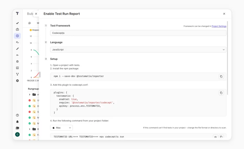Open the Pulse activity icon in sidebar
The width and height of the screenshot is (244, 149).
click(17, 55)
